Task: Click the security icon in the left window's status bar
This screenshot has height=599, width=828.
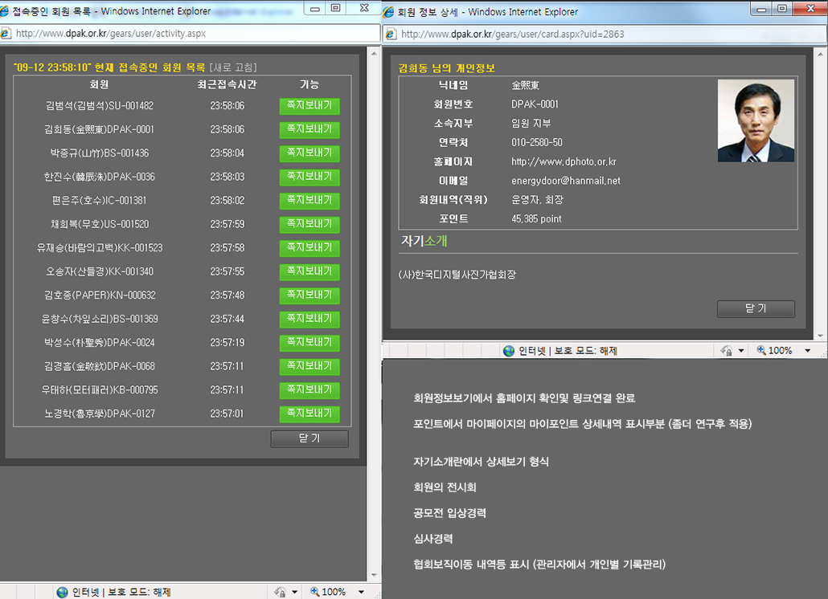Action: [280, 592]
